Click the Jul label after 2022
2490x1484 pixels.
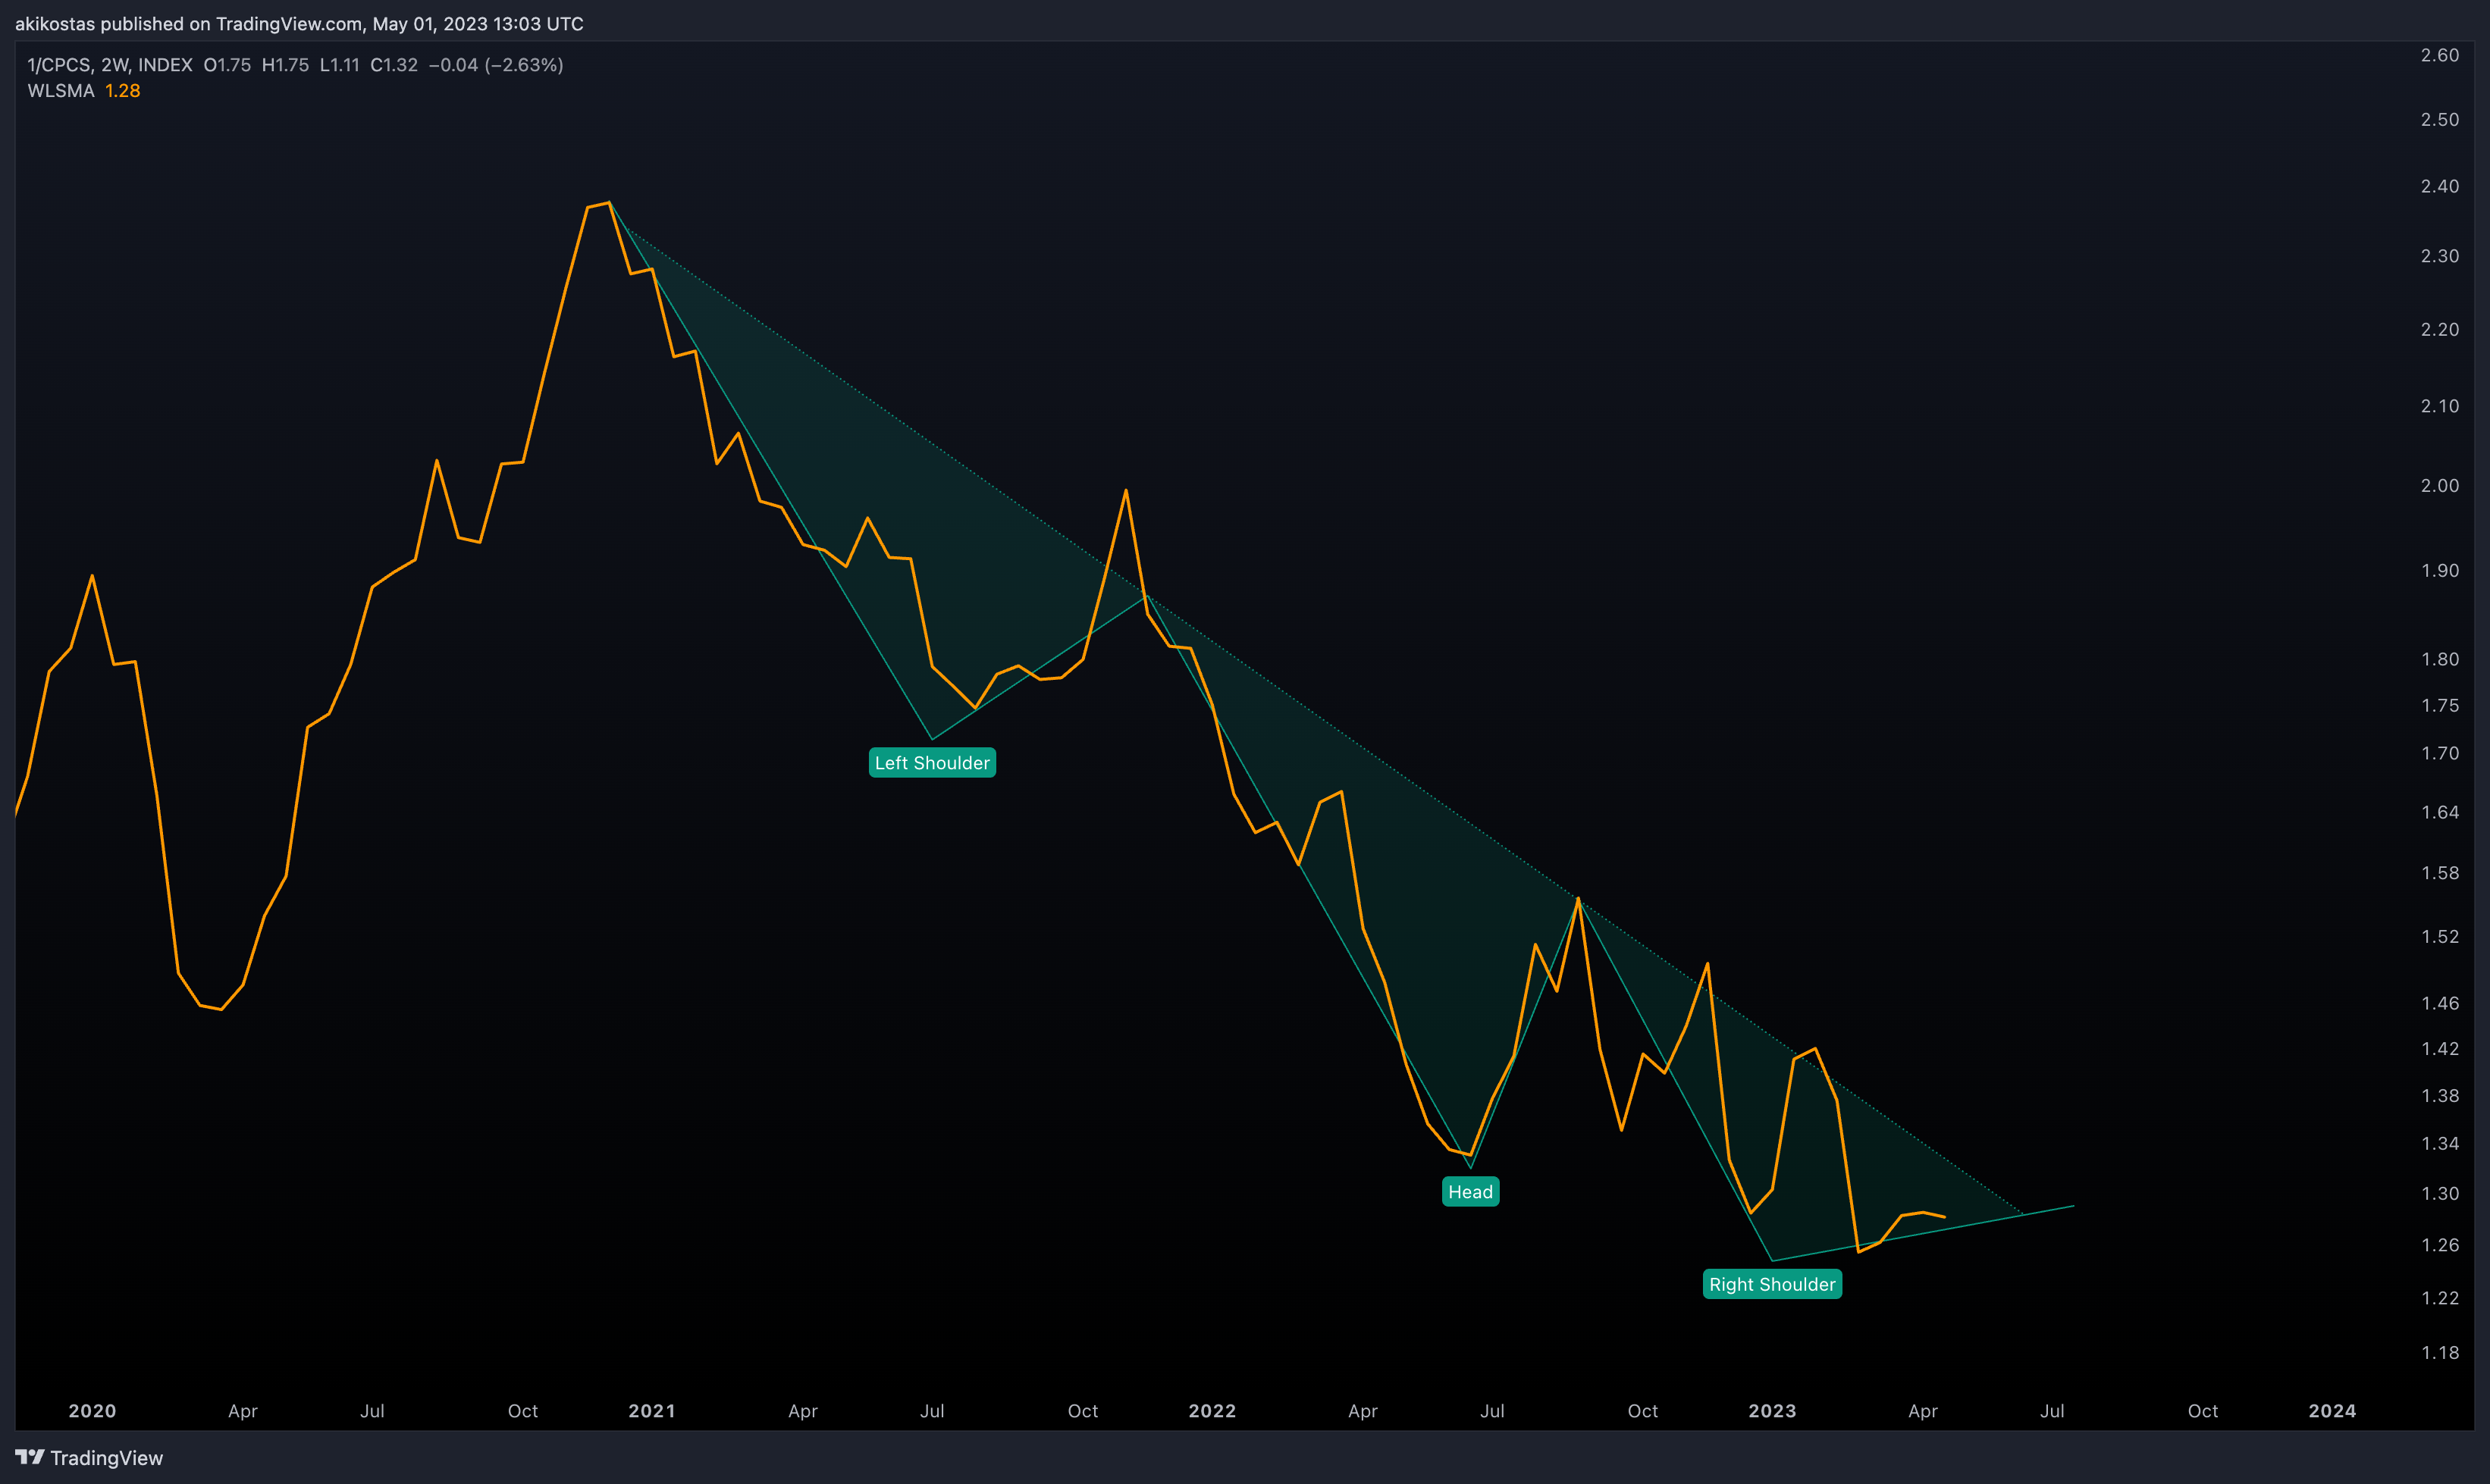(1493, 1411)
